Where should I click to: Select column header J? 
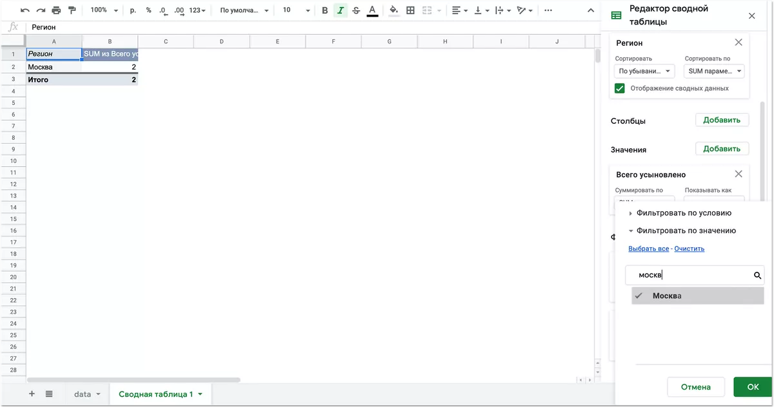point(557,42)
